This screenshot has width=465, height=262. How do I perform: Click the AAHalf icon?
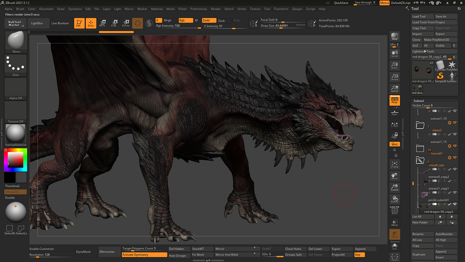coord(394,88)
